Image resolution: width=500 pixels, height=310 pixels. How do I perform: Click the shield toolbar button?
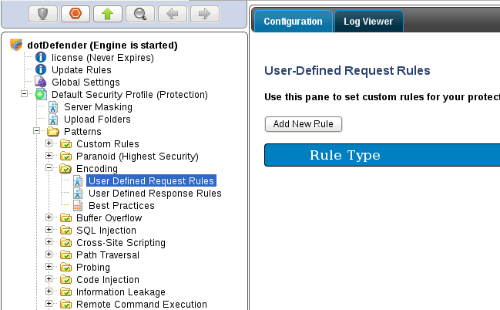coord(43,14)
